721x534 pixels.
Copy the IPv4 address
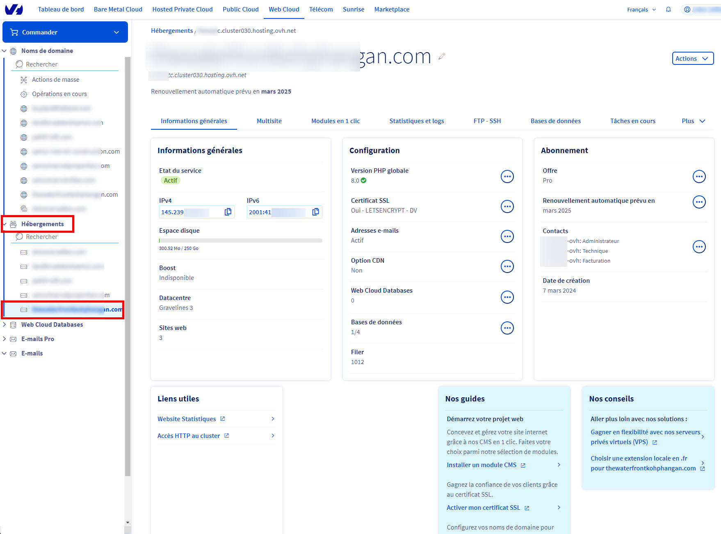click(x=228, y=212)
